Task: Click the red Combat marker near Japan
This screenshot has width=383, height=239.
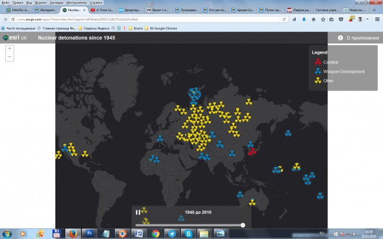Action: point(252,152)
